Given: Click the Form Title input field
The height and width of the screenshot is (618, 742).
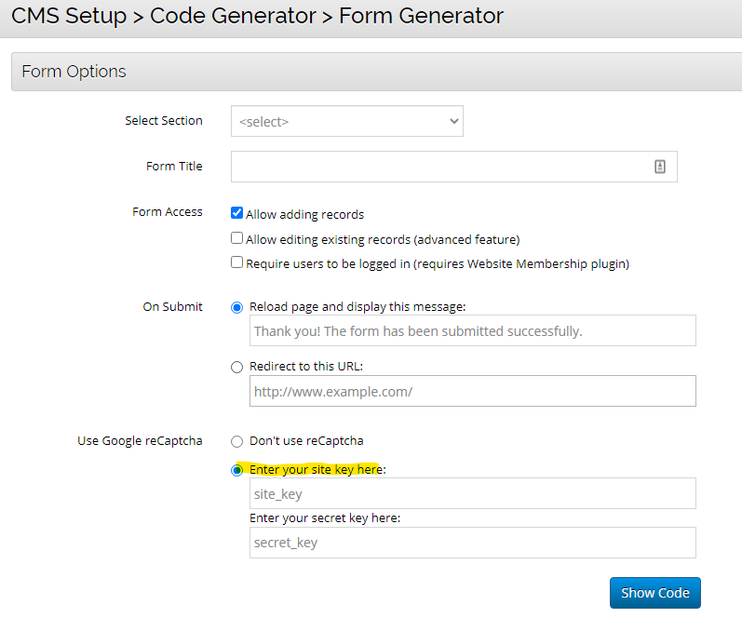Looking at the screenshot, I should tap(453, 167).
